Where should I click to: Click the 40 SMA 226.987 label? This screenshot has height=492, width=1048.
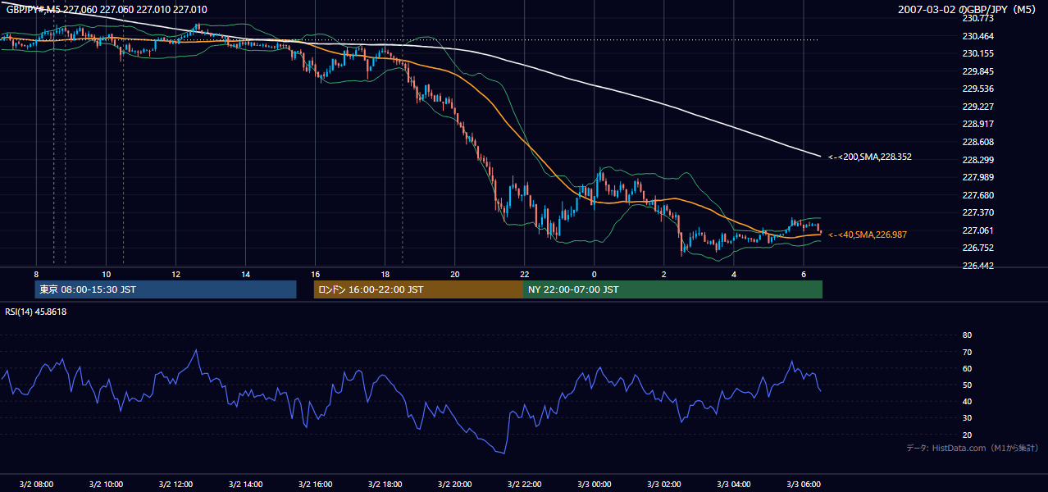pos(868,235)
